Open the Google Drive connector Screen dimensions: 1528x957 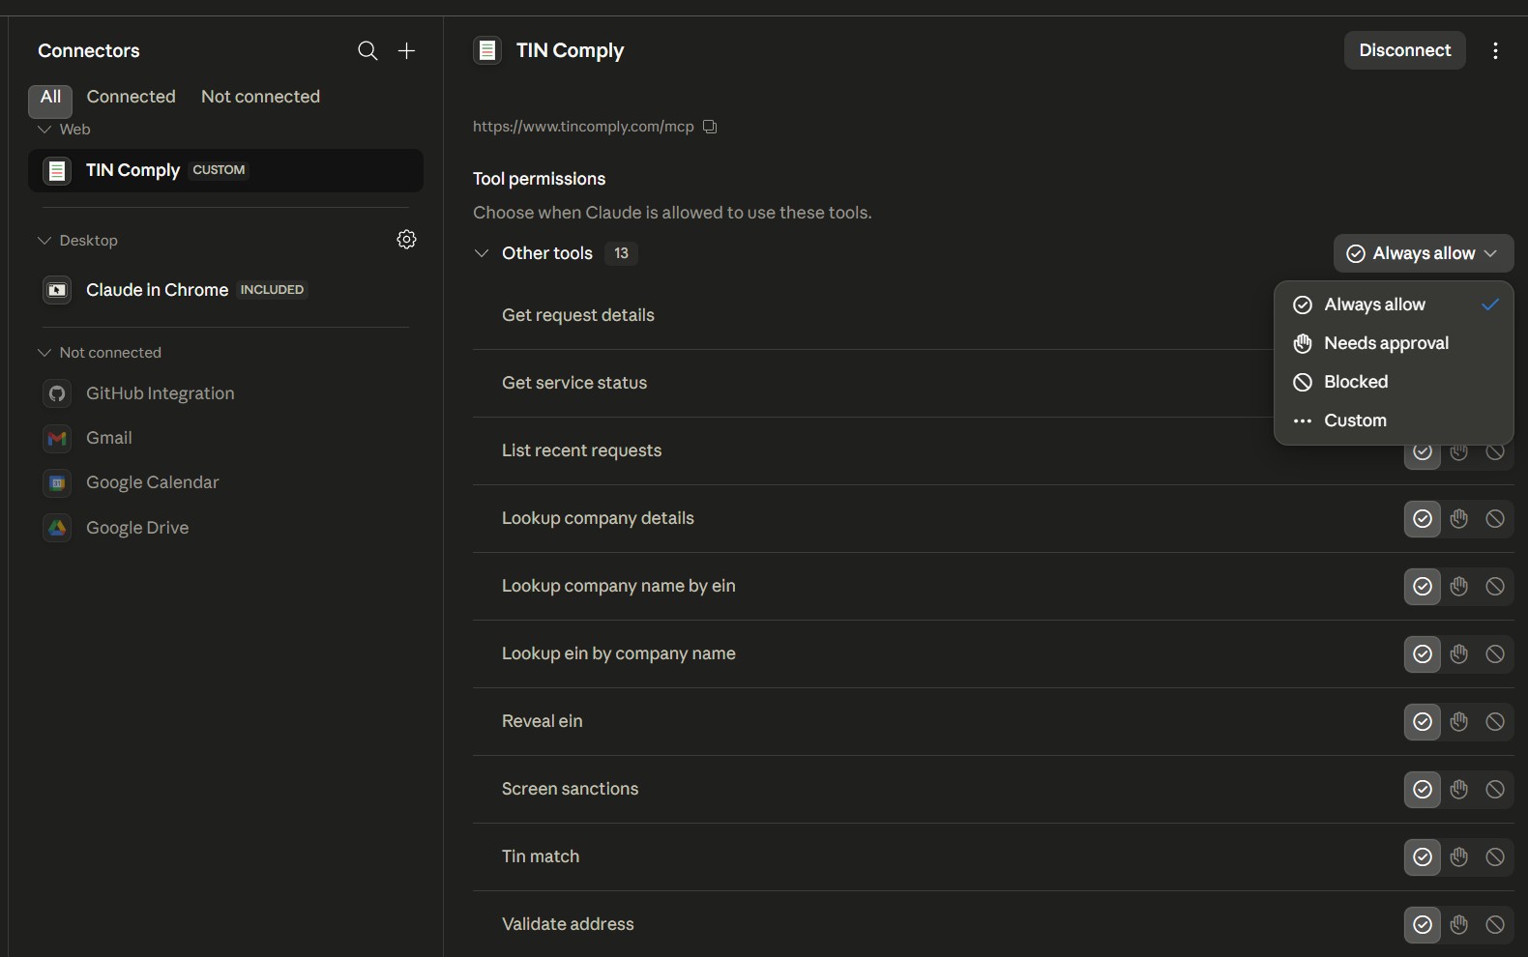pos(225,528)
